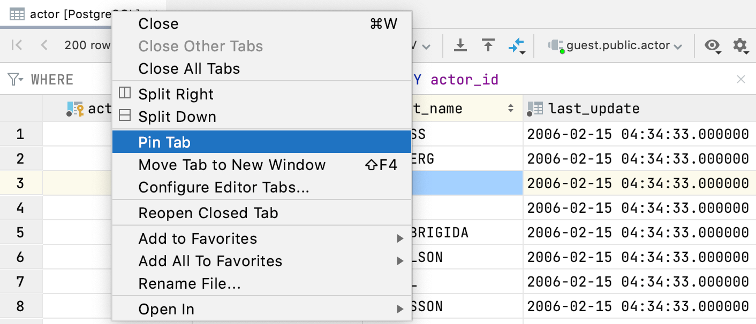Click the Split Right icon in menu
756x324 pixels.
tap(125, 94)
